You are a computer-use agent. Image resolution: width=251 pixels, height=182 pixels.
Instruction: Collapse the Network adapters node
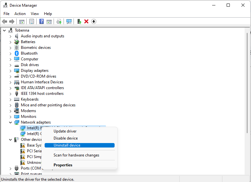point(10,122)
